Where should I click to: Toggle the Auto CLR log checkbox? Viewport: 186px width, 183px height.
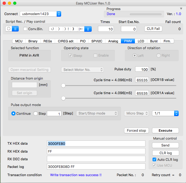coord(154,159)
